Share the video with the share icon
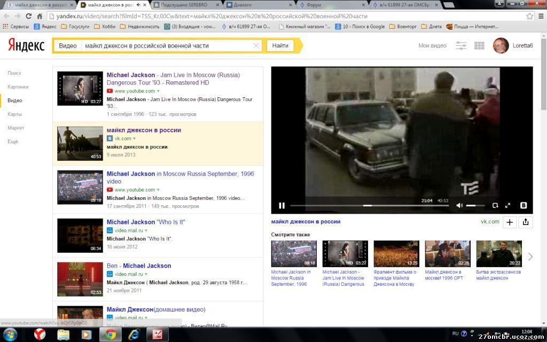The height and width of the screenshot is (342, 547). click(x=526, y=222)
